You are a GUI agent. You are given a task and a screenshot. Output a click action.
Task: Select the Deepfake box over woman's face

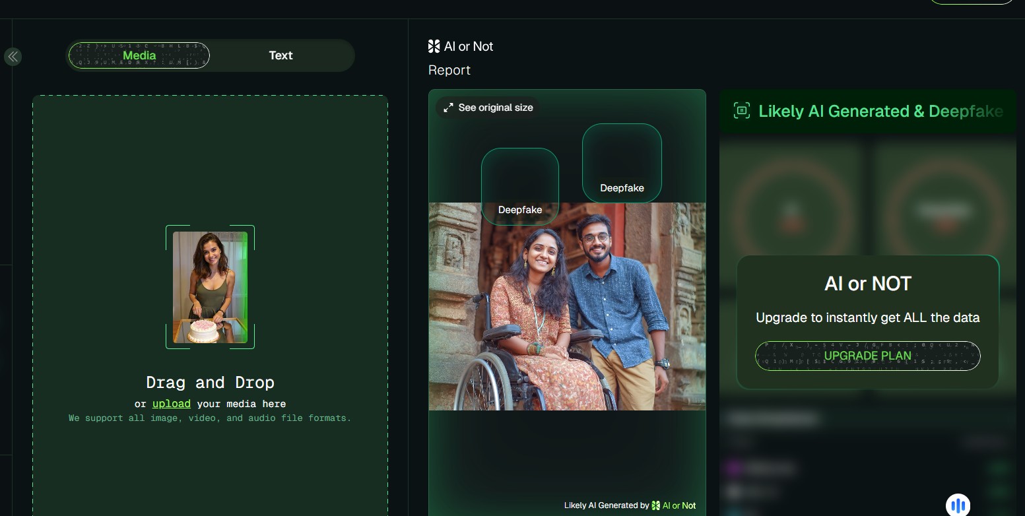coord(520,185)
